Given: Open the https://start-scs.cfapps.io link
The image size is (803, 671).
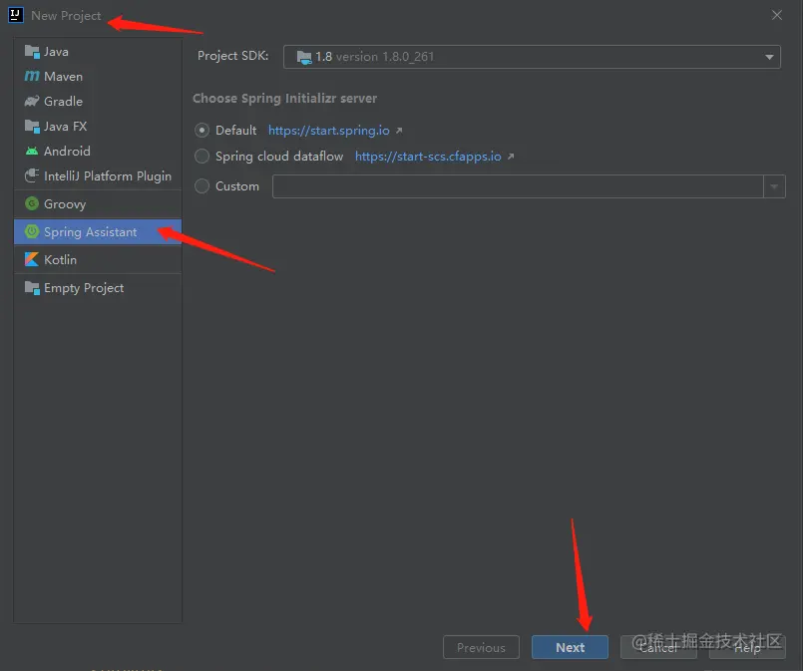Looking at the screenshot, I should 428,157.
